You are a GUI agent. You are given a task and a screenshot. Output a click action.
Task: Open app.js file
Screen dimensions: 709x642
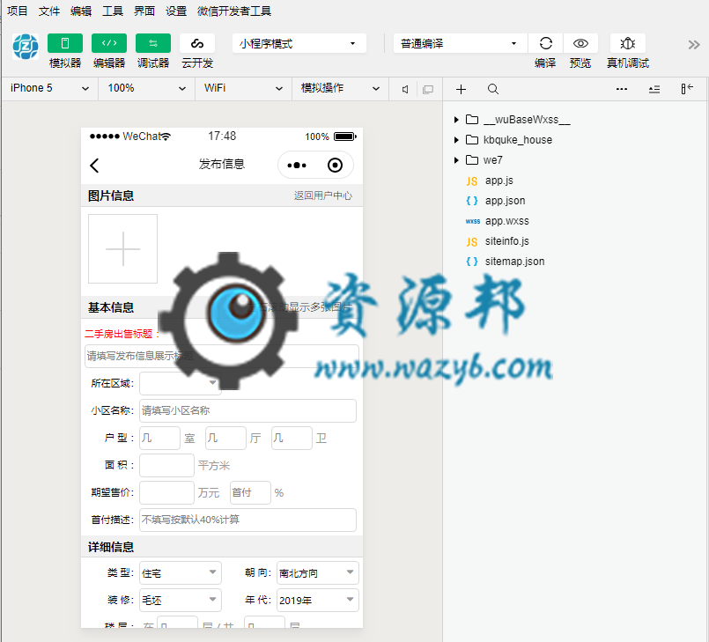coord(499,181)
